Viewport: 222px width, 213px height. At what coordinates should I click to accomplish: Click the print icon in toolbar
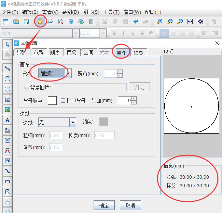pos(50,22)
